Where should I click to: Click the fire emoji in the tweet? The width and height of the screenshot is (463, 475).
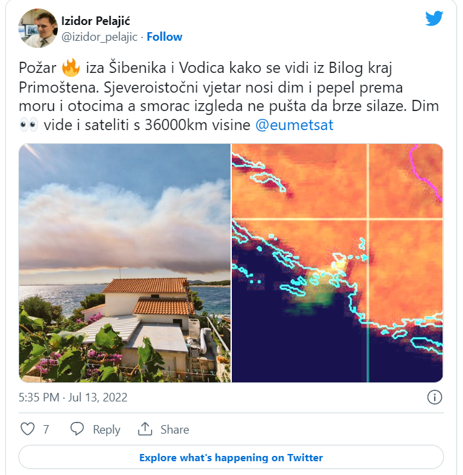tap(70, 68)
